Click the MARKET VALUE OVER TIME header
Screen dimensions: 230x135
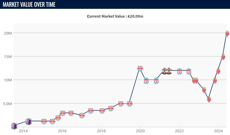(29, 4)
